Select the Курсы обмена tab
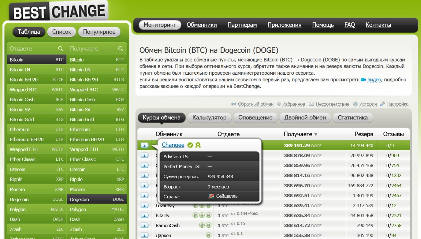The image size is (421, 239). click(x=161, y=118)
